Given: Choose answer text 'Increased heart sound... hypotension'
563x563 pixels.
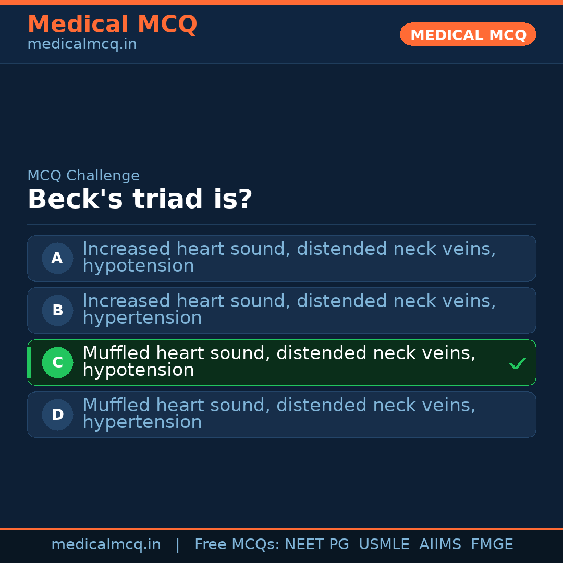Looking at the screenshot, I should pyautogui.click(x=289, y=258).
